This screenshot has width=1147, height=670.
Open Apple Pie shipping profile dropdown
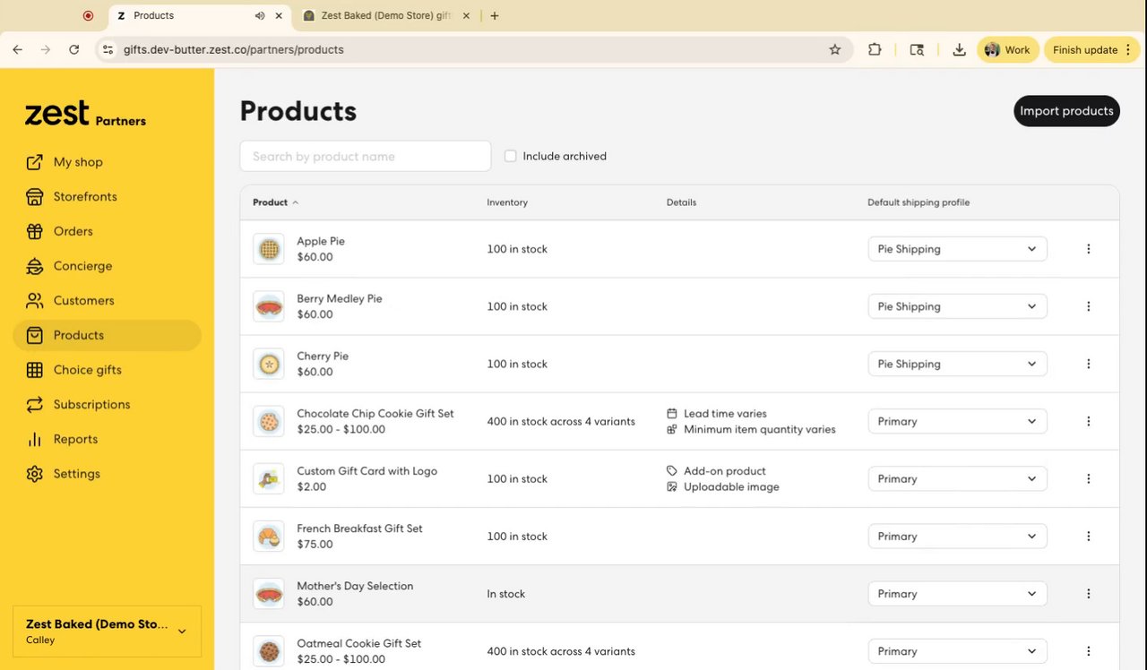957,249
